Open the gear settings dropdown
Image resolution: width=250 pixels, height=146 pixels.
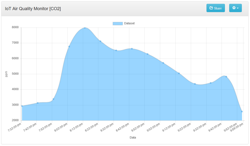(x=235, y=8)
